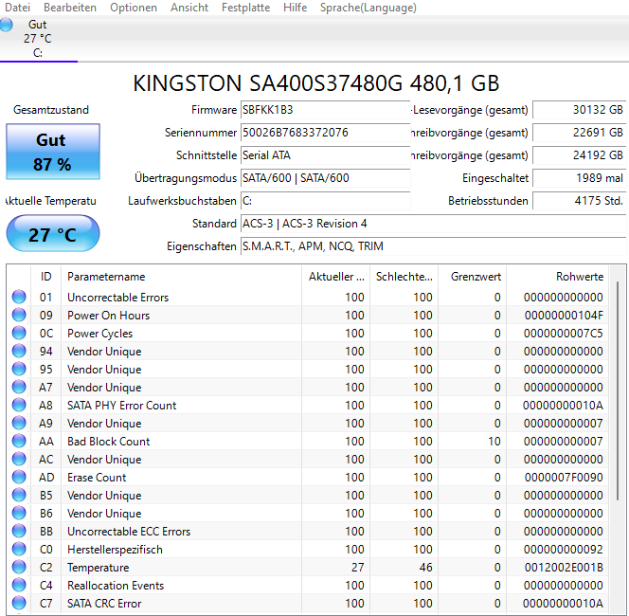Select the raw value 0000007F0090

564,478
